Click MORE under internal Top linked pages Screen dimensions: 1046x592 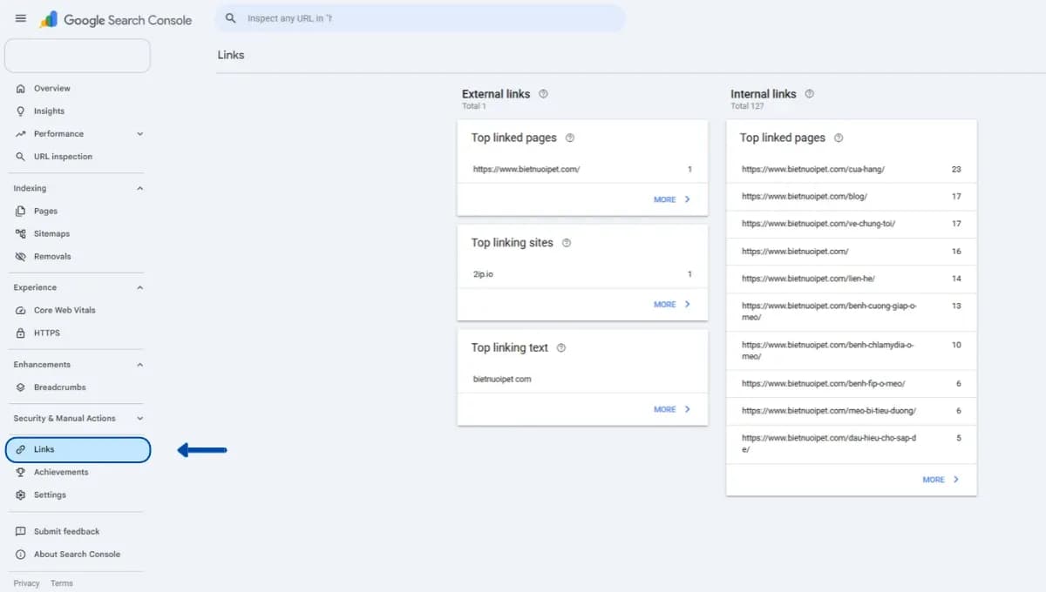click(x=941, y=480)
